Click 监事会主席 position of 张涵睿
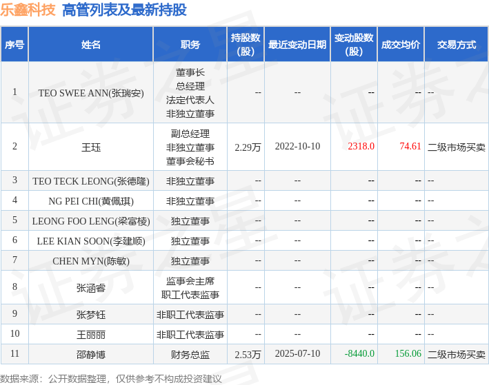The image size is (489, 385). click(x=190, y=281)
